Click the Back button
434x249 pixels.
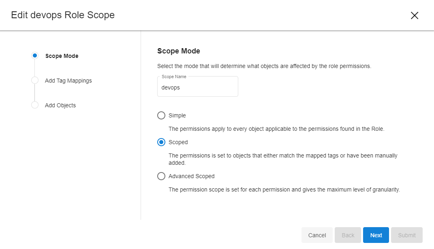tap(348, 235)
